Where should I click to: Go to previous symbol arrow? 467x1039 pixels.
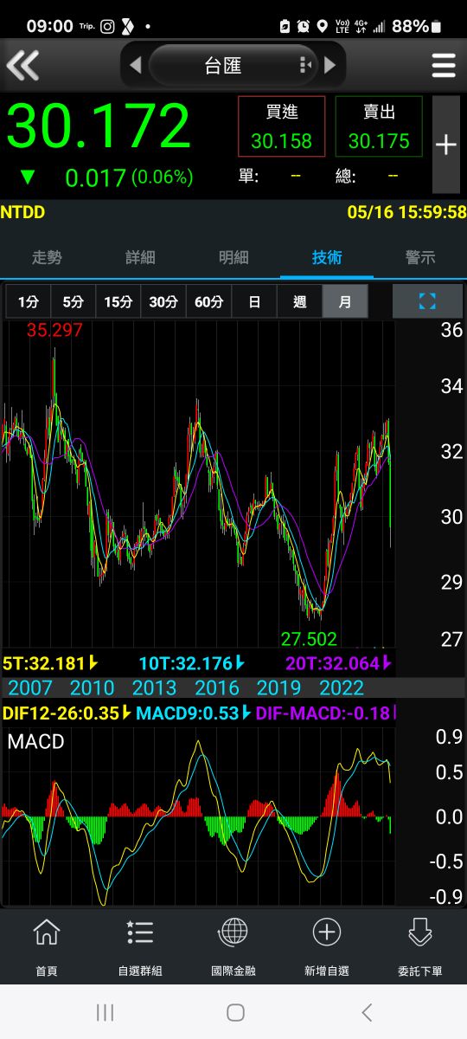tap(135, 65)
